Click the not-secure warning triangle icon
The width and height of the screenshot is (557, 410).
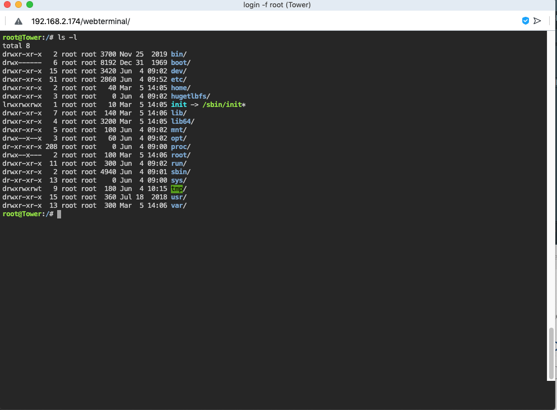pyautogui.click(x=18, y=22)
